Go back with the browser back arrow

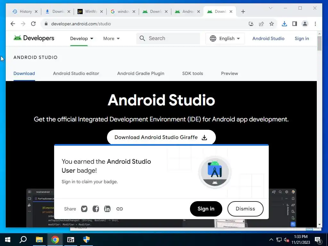13,24
